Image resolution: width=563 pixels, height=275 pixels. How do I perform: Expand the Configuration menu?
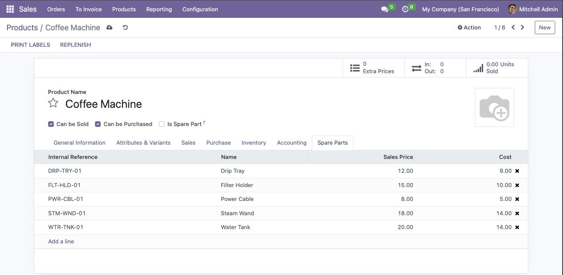tap(200, 9)
